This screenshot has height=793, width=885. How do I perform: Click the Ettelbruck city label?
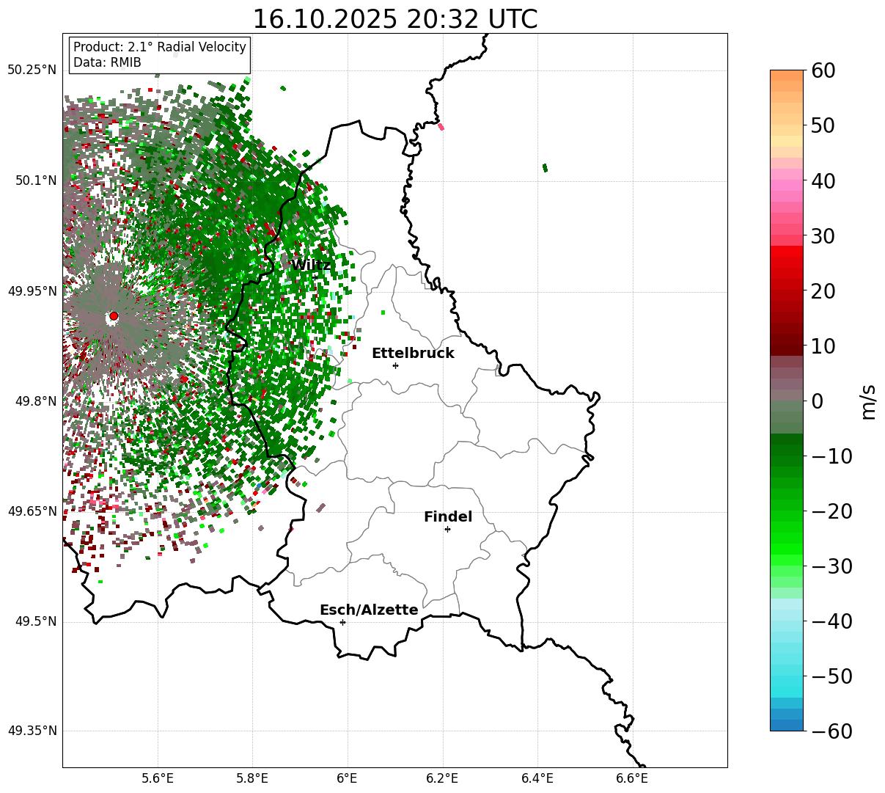coord(413,353)
